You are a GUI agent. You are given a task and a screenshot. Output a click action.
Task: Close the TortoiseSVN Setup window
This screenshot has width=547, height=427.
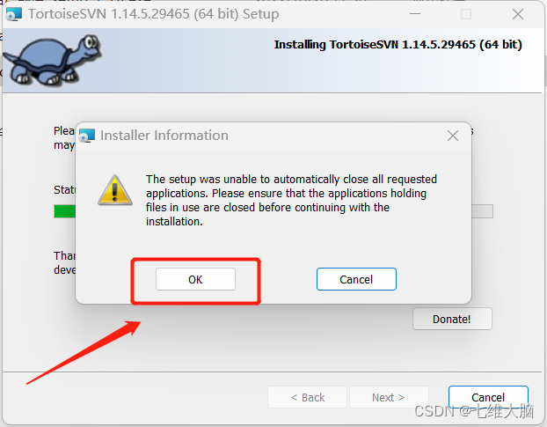pos(518,14)
